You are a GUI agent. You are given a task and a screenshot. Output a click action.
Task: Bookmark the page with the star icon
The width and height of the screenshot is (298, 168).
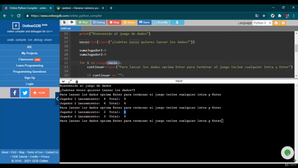[264, 16]
